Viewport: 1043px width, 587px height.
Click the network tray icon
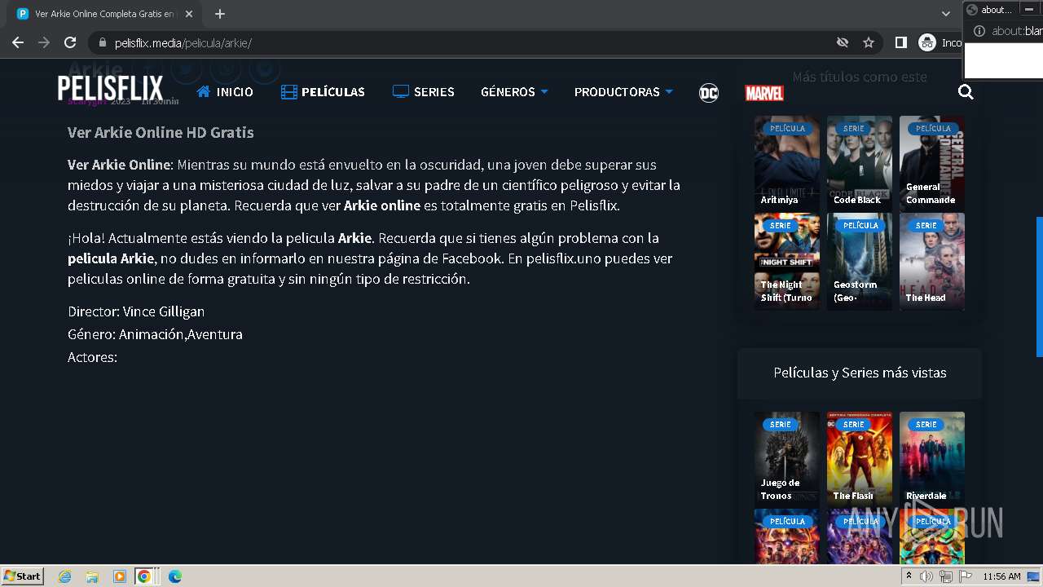coord(946,576)
